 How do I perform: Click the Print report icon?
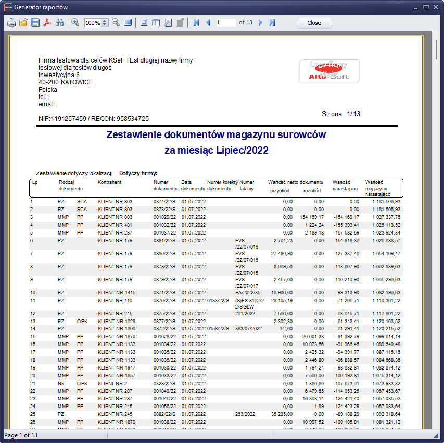click(11, 23)
